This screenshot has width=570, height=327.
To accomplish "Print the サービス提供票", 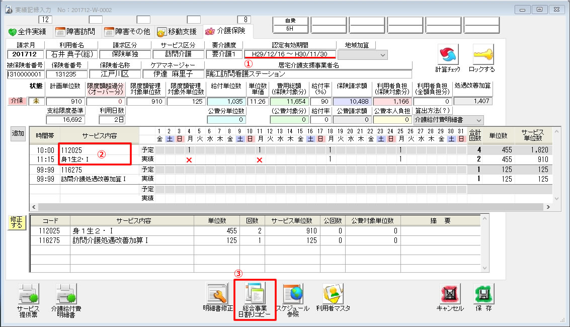I will pos(28,294).
